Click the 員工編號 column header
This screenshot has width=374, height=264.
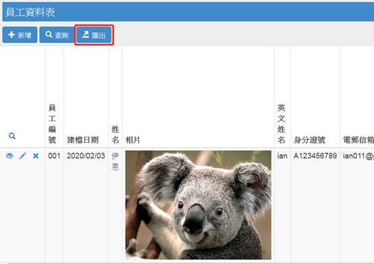52,124
